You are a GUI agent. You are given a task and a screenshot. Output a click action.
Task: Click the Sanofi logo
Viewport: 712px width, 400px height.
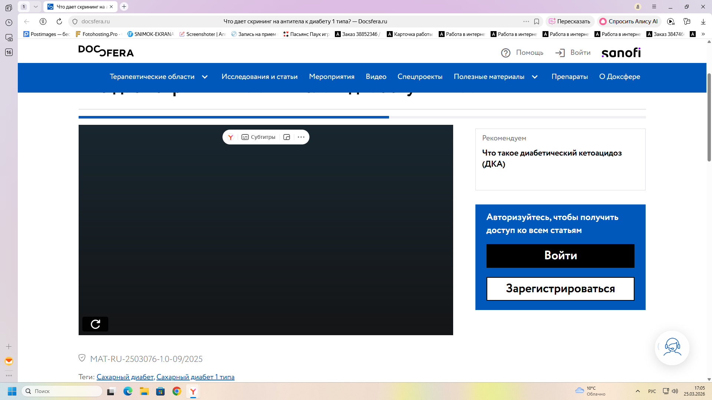621,53
